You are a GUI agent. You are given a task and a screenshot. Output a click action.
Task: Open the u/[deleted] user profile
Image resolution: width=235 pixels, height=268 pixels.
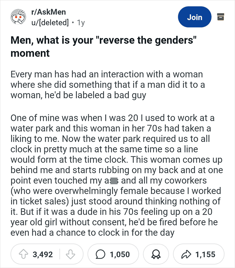(50, 22)
